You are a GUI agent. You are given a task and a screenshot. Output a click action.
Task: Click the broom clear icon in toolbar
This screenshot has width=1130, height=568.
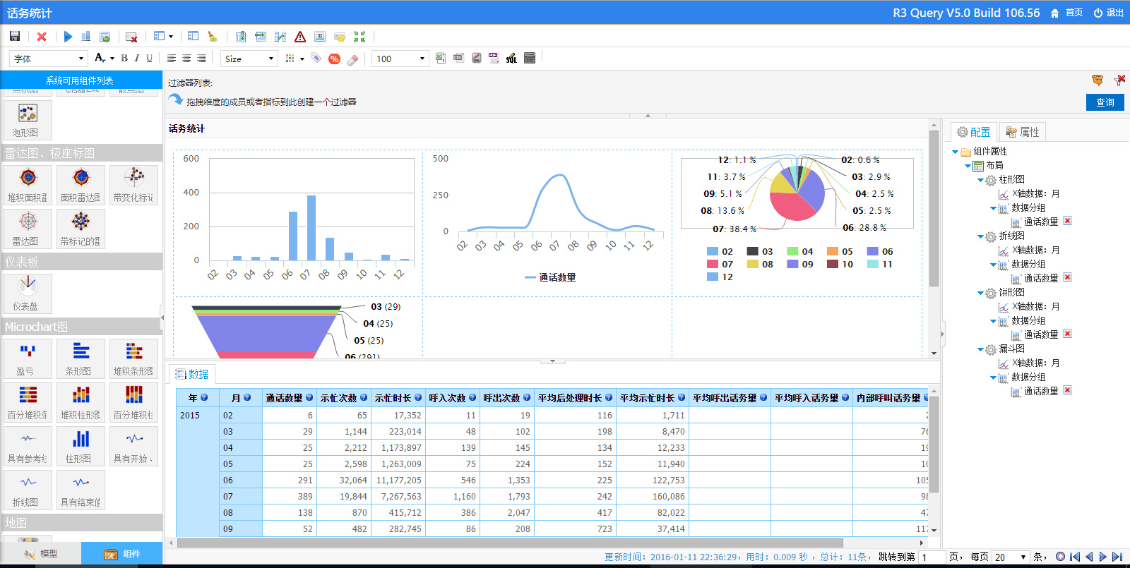pos(213,36)
